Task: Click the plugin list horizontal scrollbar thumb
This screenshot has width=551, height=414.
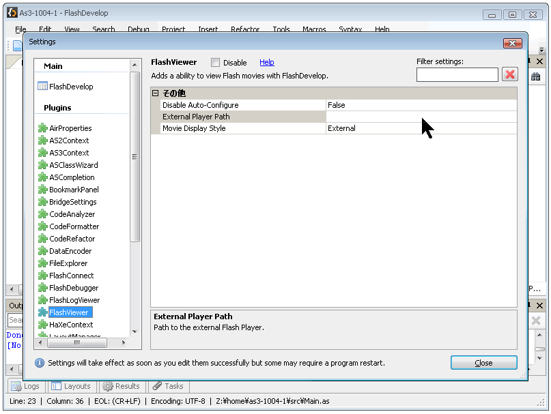Action: click(x=77, y=342)
